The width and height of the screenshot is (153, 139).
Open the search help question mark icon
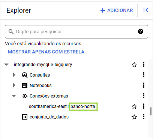(141, 31)
